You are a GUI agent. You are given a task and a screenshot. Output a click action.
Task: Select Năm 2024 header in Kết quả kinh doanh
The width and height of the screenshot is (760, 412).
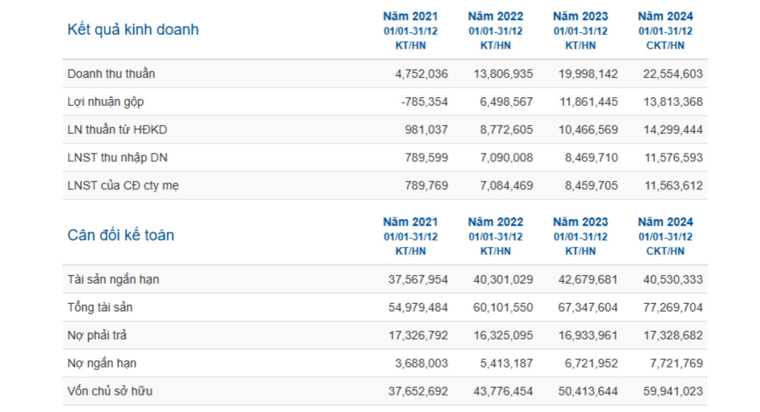coord(665,17)
